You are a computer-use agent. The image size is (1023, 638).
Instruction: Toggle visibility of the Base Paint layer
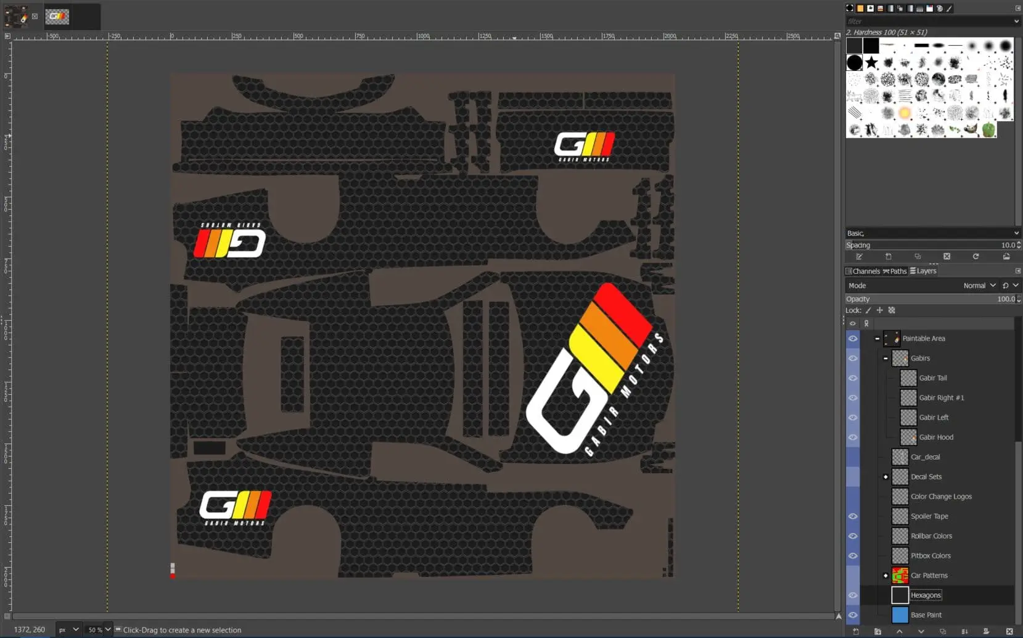pos(853,615)
